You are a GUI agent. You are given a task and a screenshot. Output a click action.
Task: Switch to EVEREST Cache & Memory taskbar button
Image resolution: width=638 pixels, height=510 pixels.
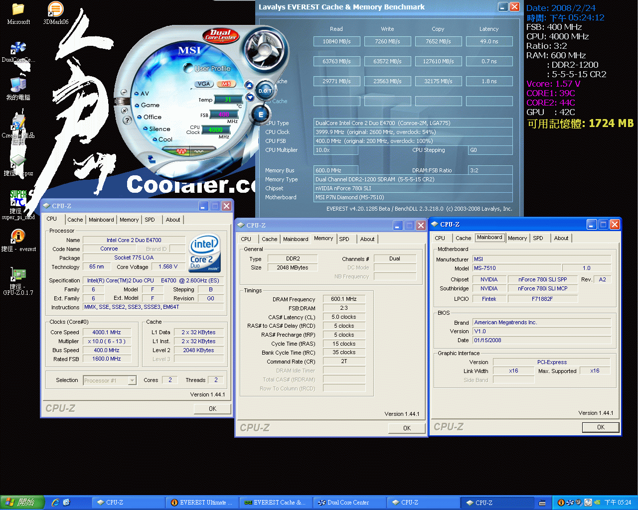click(276, 503)
